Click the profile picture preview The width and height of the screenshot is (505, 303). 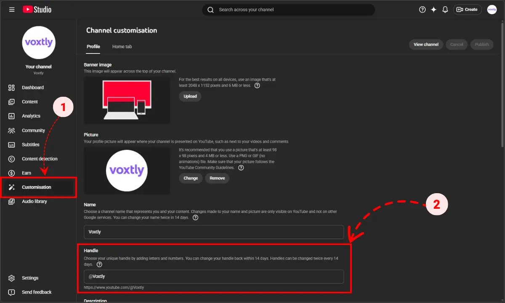pos(127,171)
